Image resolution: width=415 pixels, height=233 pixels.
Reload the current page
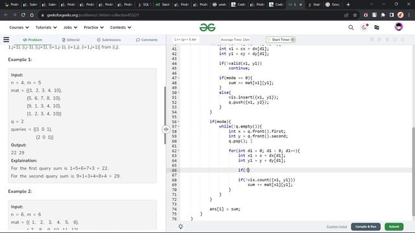[23, 15]
